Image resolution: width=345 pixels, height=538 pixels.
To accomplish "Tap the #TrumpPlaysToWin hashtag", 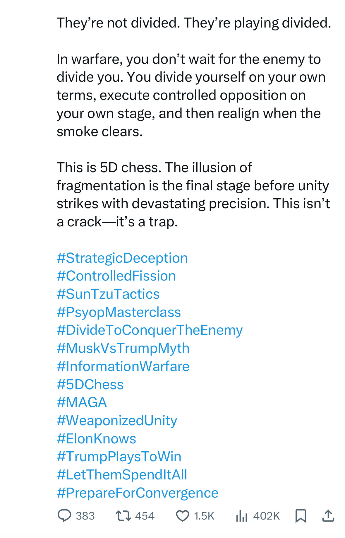I will (x=119, y=457).
